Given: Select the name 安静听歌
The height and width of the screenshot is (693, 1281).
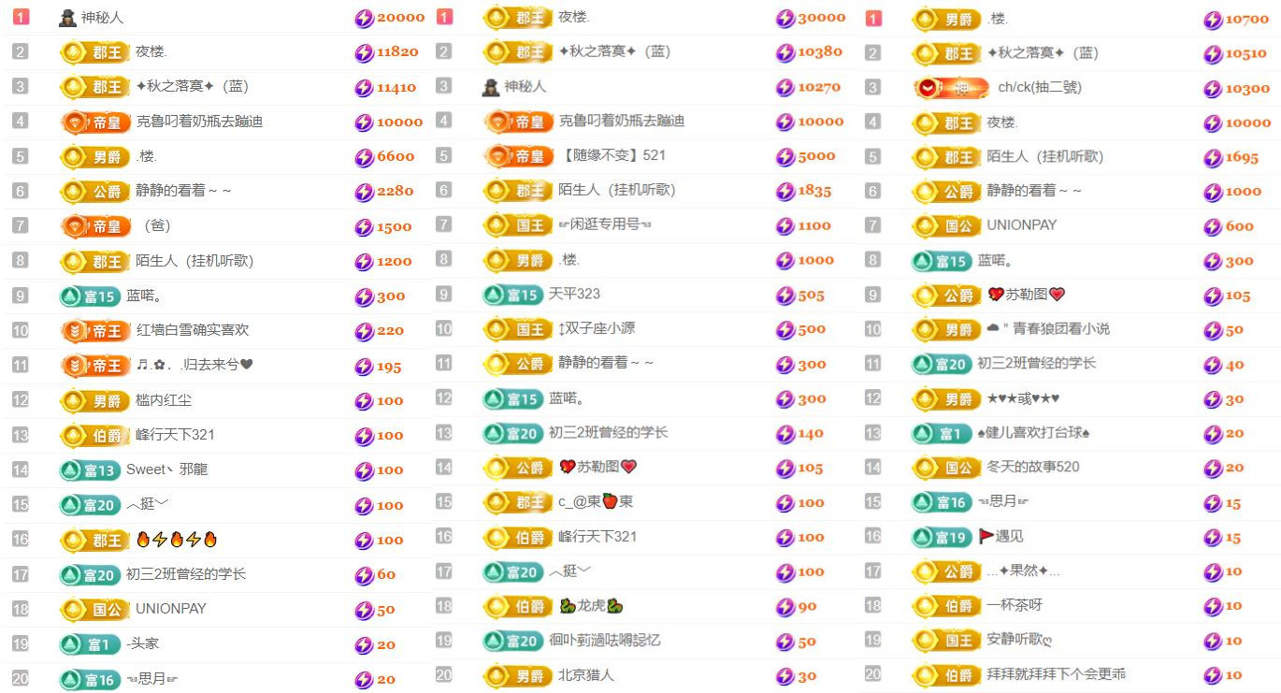Looking at the screenshot, I should (1019, 641).
